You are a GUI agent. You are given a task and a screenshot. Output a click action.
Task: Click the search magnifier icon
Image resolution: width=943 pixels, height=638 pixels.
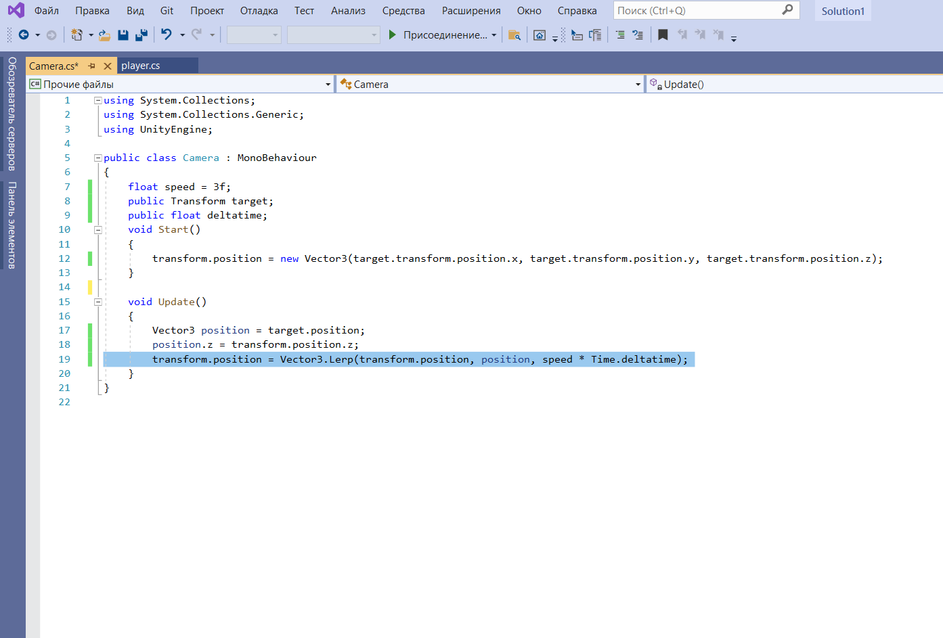pyautogui.click(x=787, y=10)
